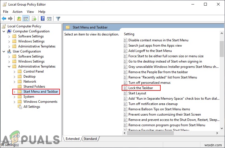Open the File menu
The height and width of the screenshot is (148, 225).
tap(6, 12)
